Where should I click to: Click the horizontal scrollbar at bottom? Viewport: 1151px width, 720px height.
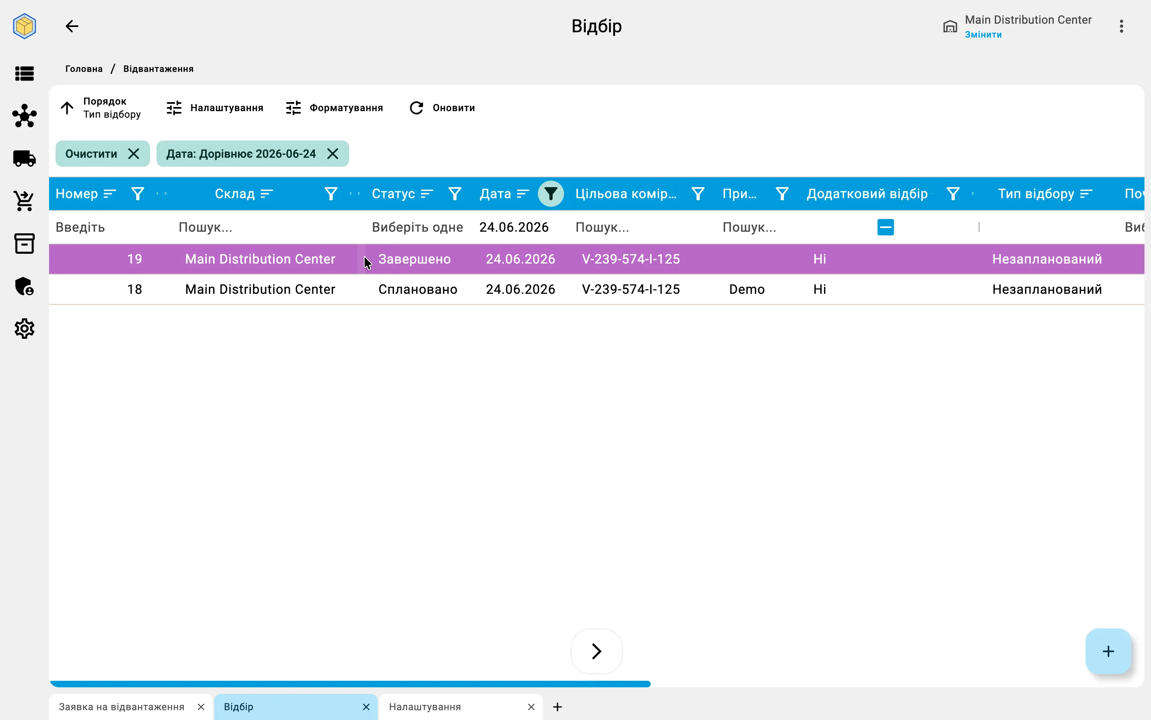350,684
